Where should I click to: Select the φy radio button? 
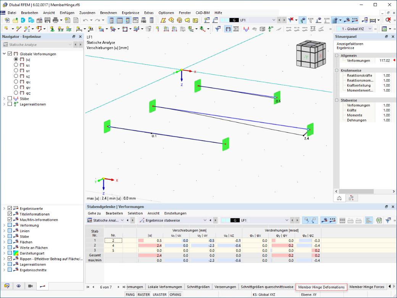16,87
